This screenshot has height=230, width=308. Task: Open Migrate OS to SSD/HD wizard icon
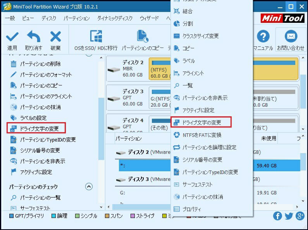pos(96,36)
